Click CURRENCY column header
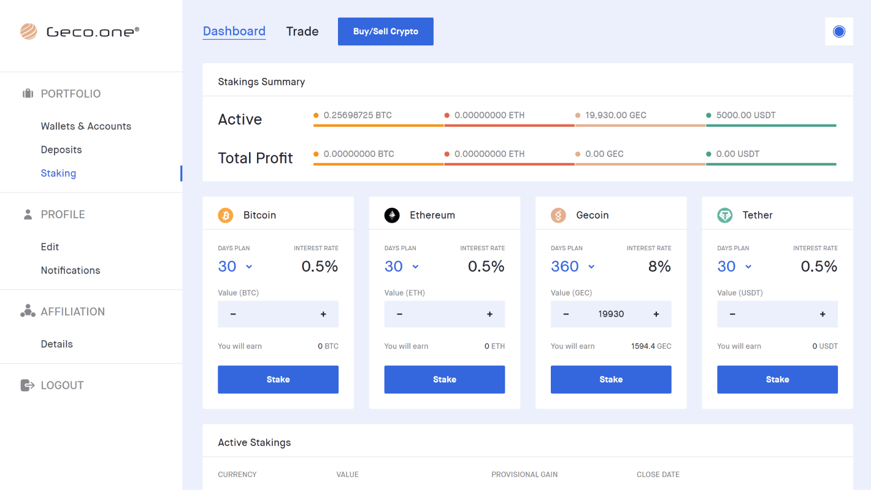871x490 pixels. (237, 475)
